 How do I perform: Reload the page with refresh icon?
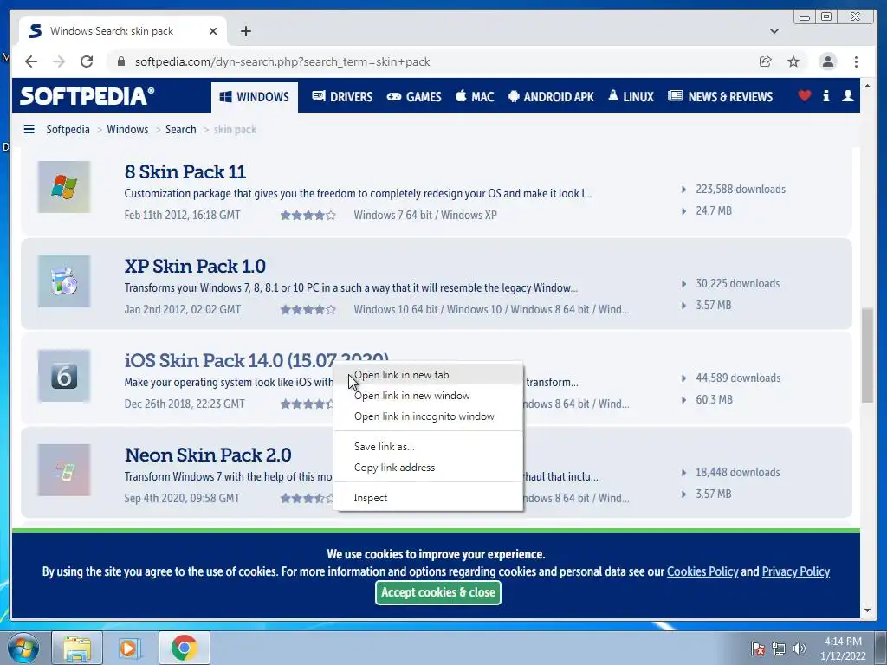tap(87, 61)
